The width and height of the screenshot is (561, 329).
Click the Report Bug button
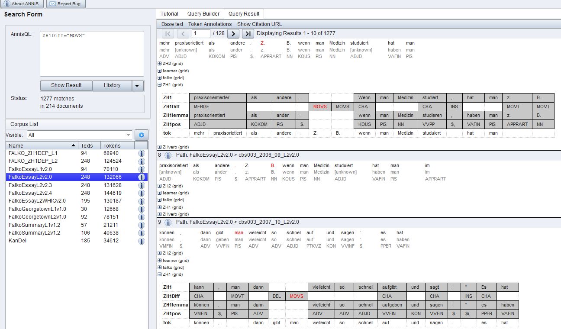(x=66, y=4)
